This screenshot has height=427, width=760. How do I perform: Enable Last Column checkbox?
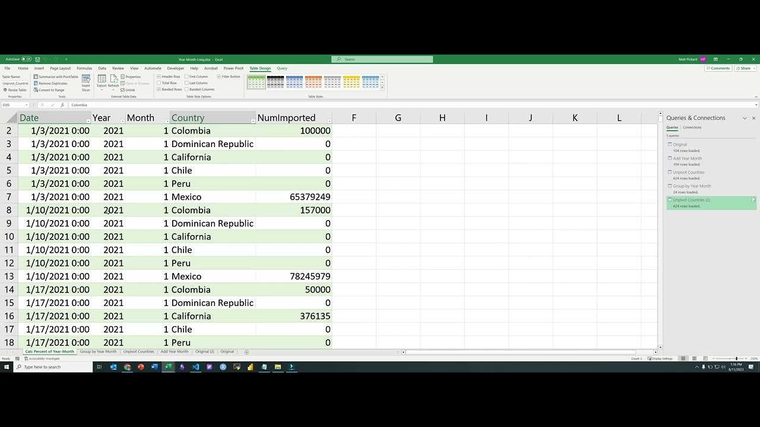[186, 83]
